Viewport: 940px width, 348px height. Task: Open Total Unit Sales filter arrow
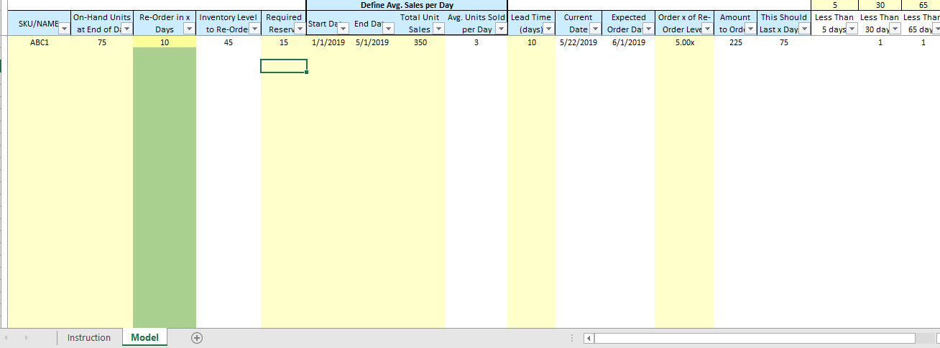click(x=438, y=29)
